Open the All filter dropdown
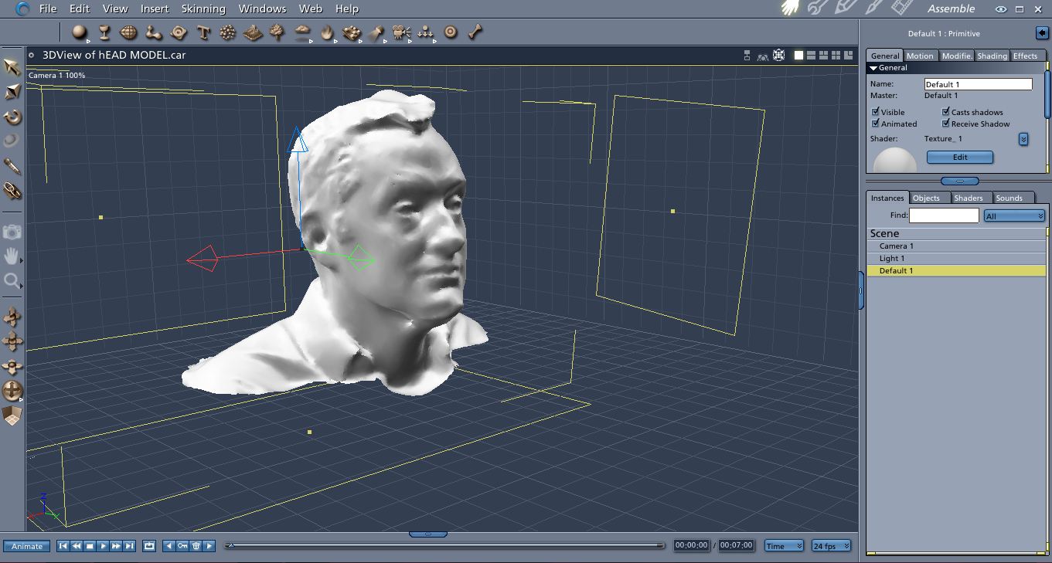1052x563 pixels. 1014,216
